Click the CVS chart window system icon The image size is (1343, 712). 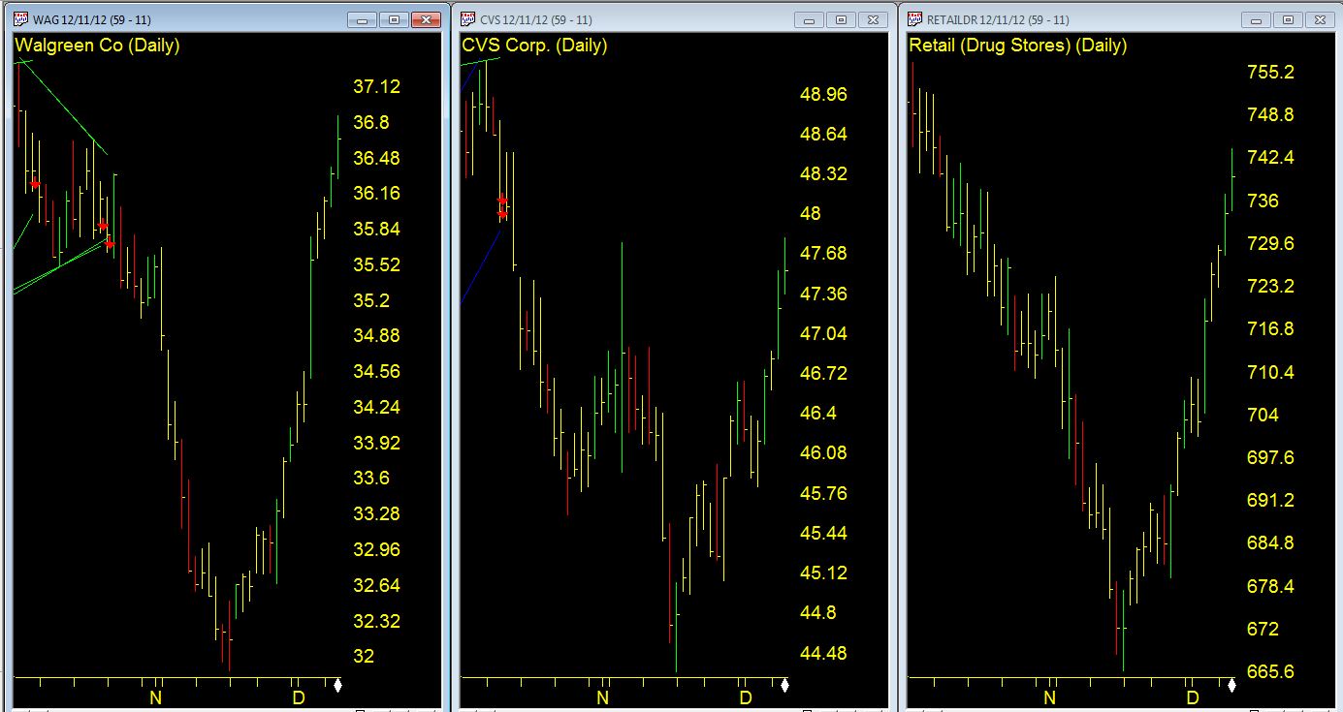click(x=467, y=19)
